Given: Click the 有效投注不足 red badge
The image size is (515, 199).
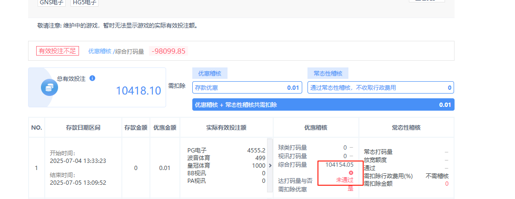Looking at the screenshot, I should point(57,51).
